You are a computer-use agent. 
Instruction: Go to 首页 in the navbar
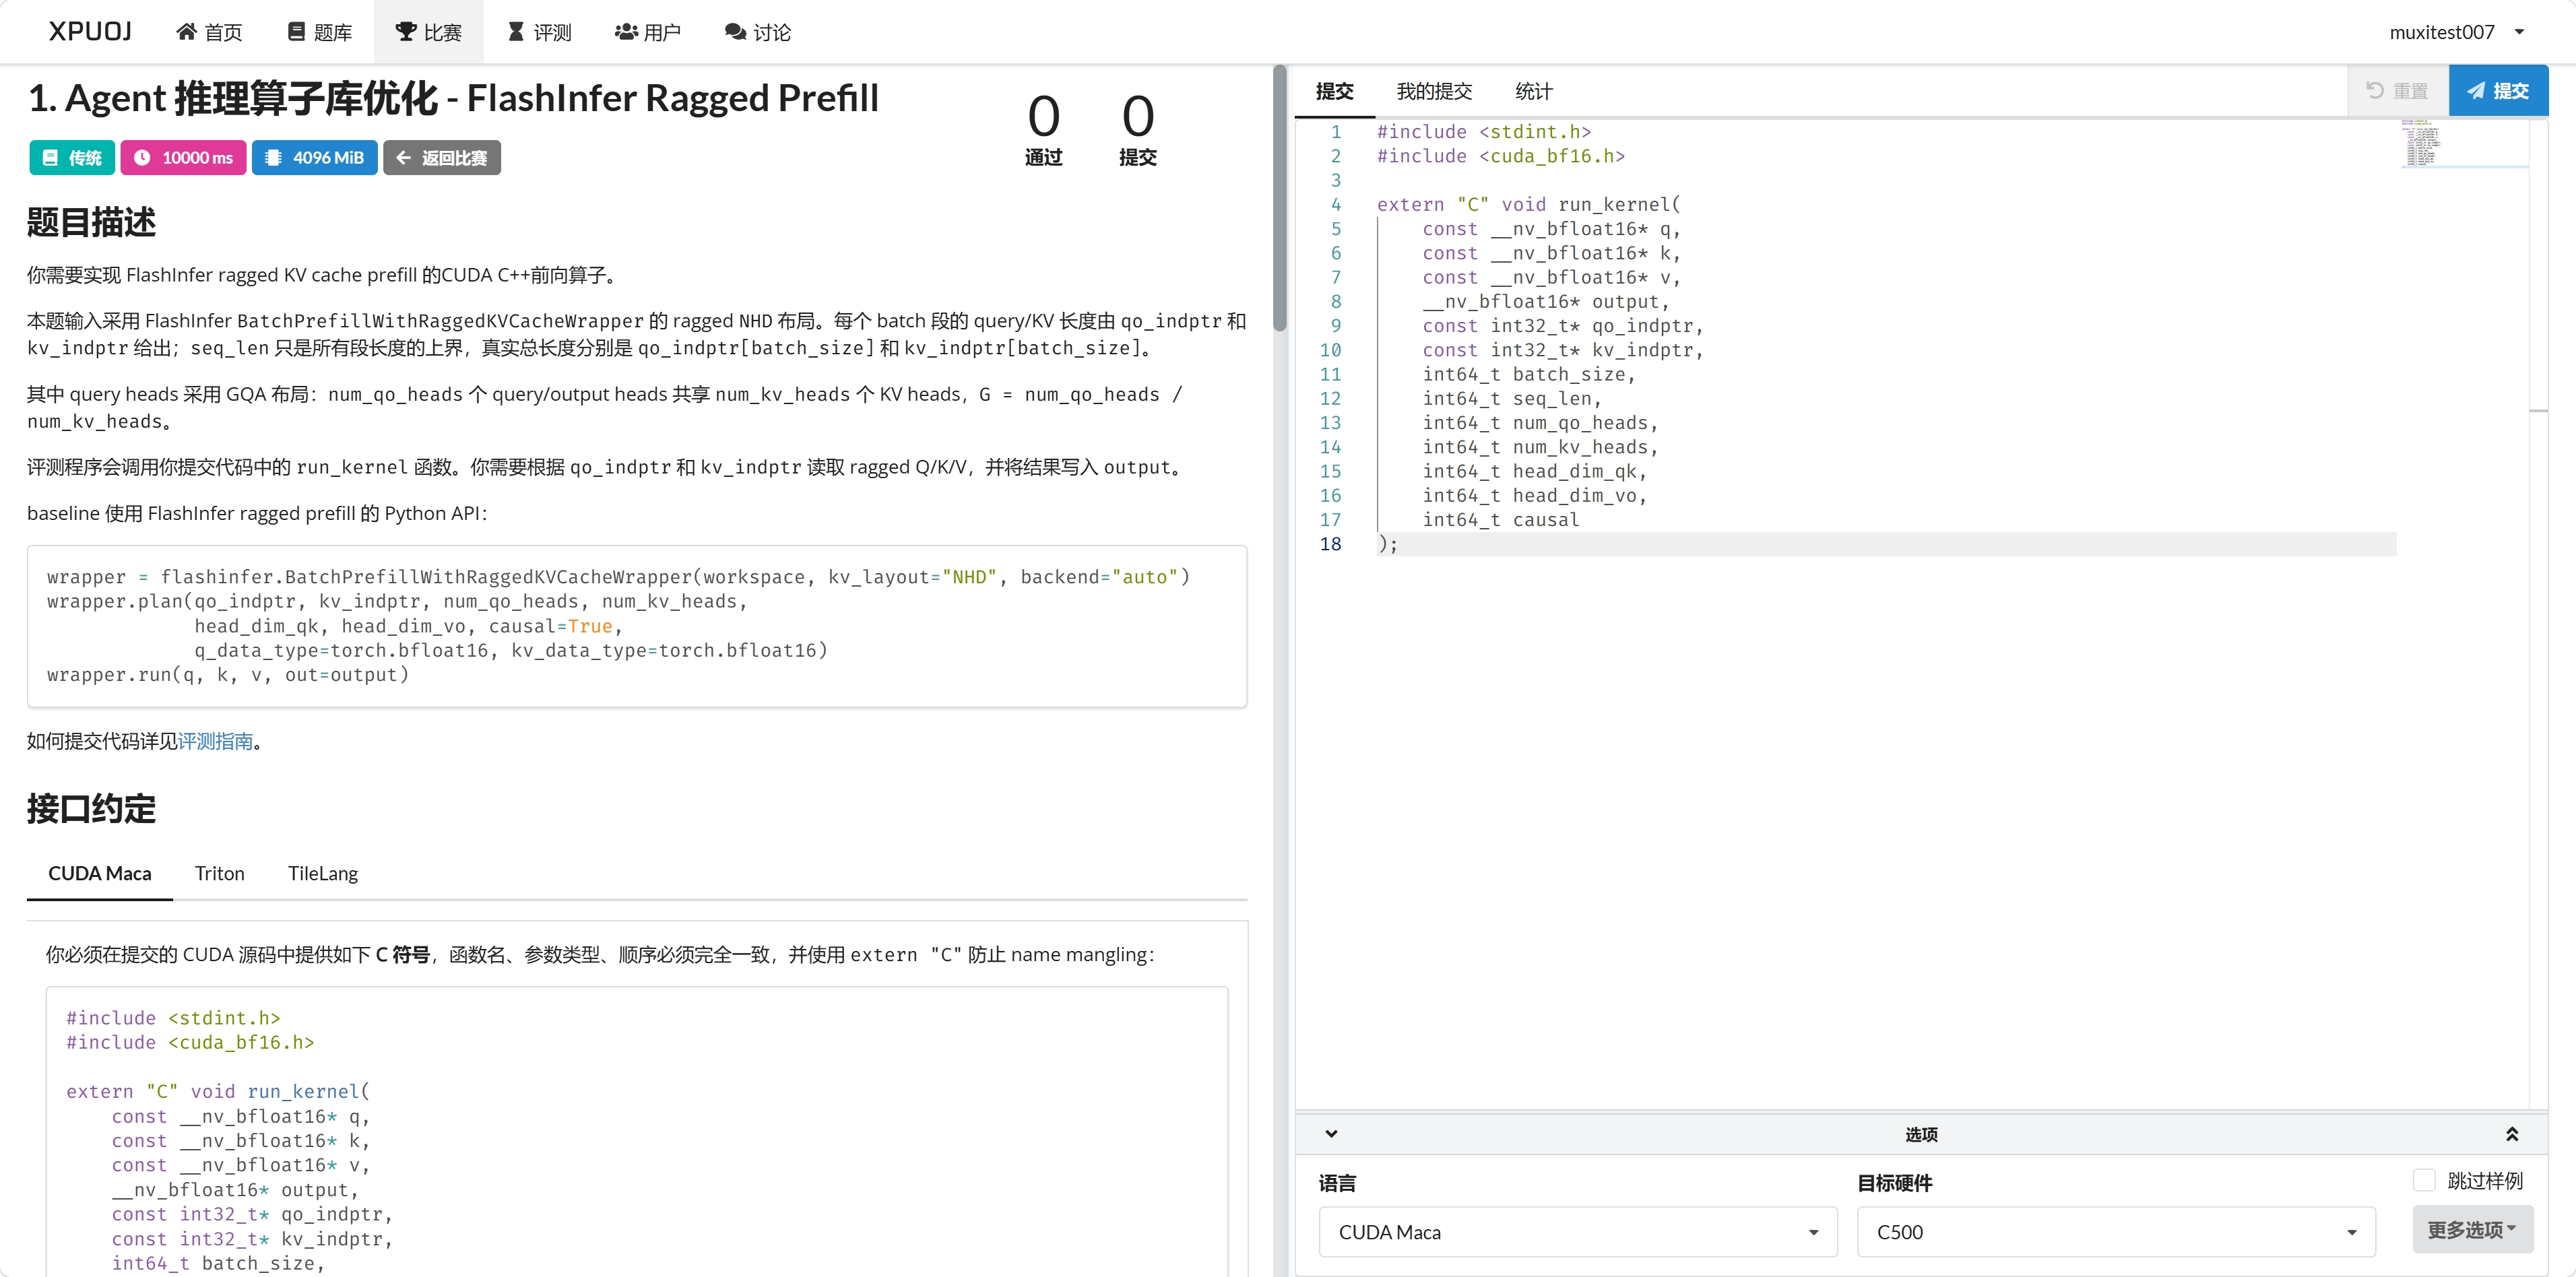pyautogui.click(x=209, y=32)
